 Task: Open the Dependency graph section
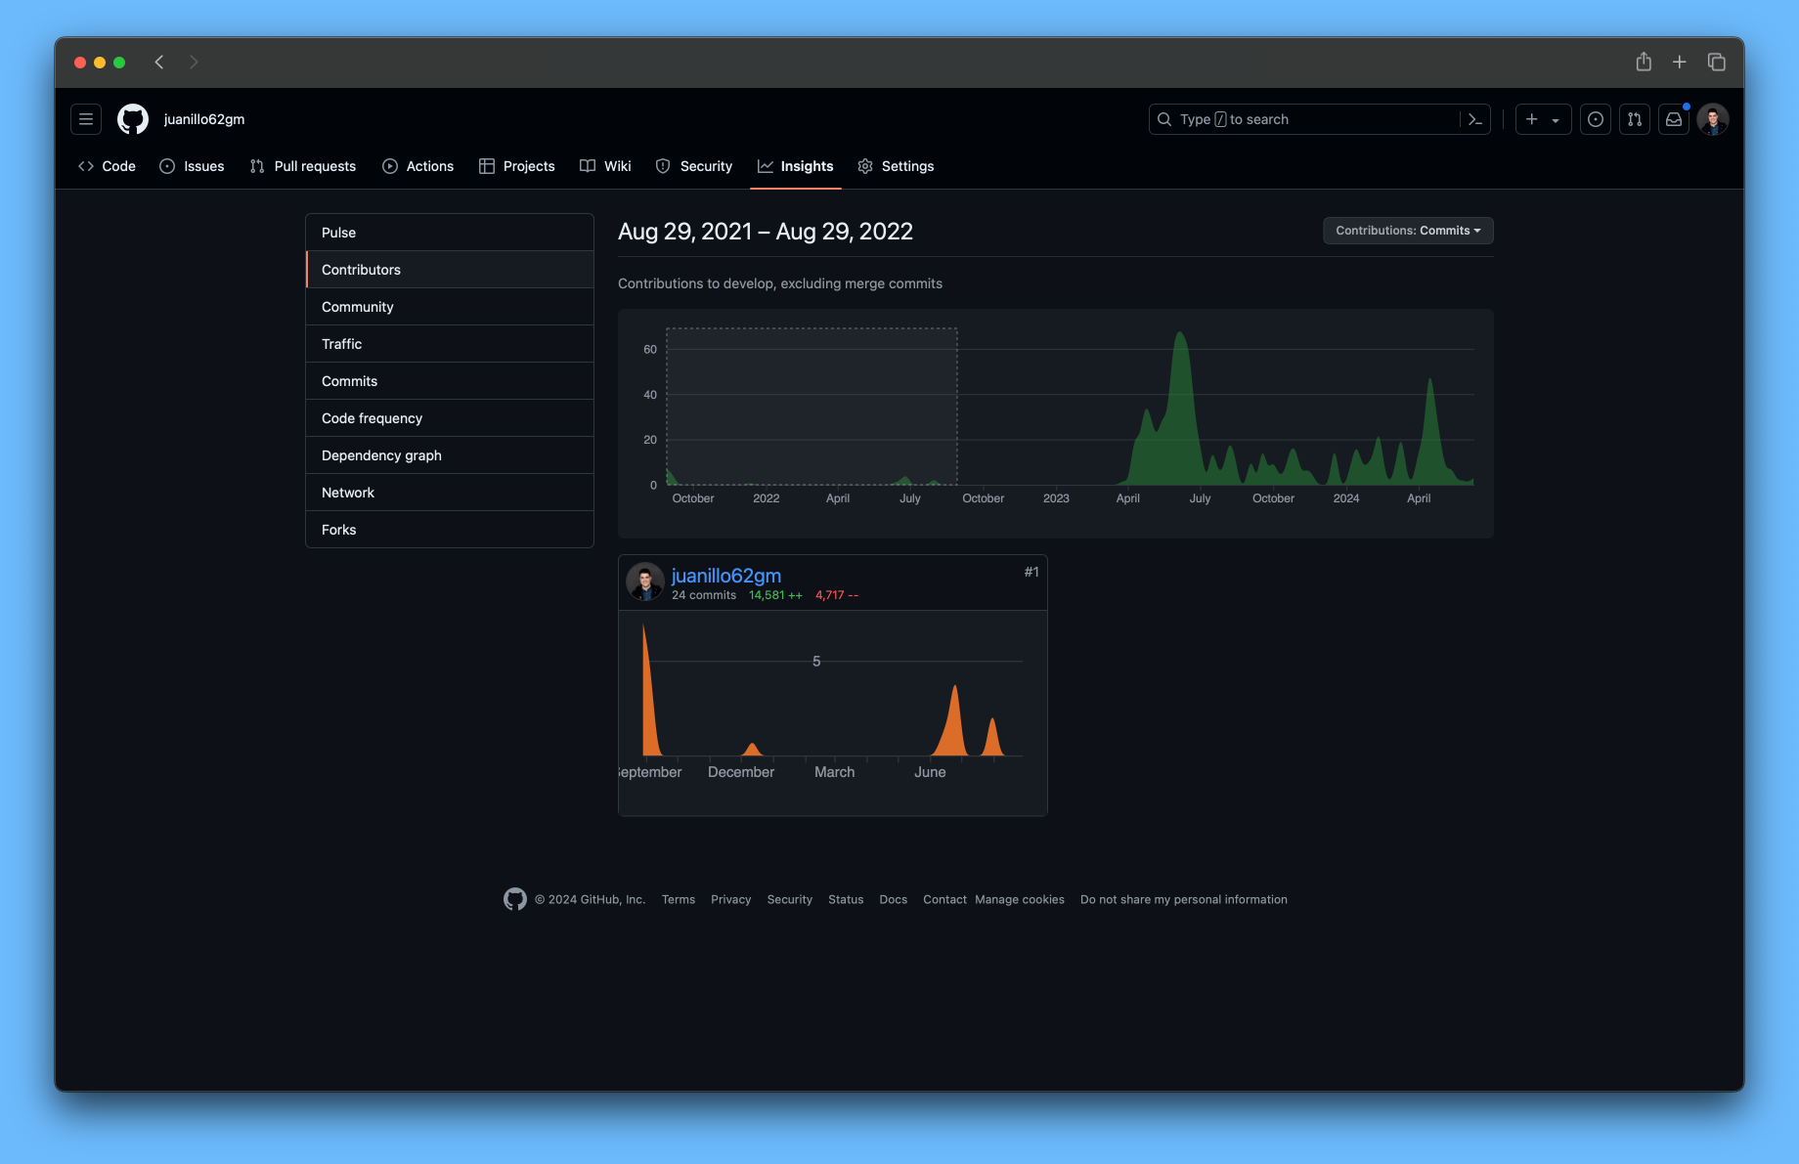point(381,454)
